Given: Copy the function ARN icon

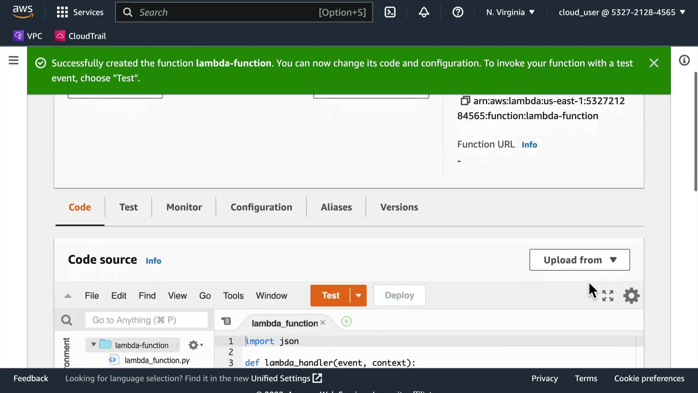Looking at the screenshot, I should (465, 101).
